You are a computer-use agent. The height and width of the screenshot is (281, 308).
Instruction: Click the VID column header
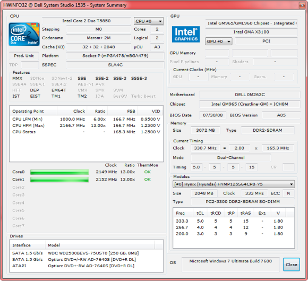click(150, 111)
